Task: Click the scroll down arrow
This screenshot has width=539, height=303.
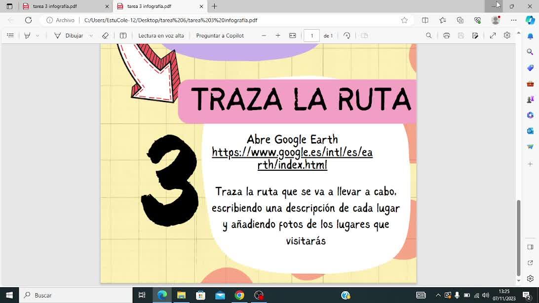Action: [x=519, y=281]
